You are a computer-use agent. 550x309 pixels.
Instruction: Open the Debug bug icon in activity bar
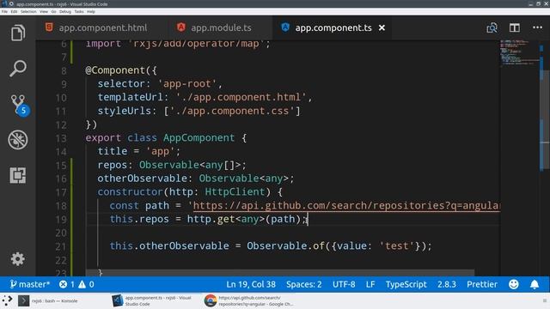pos(18,140)
